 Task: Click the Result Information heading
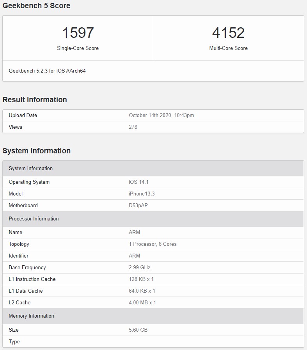(x=35, y=99)
